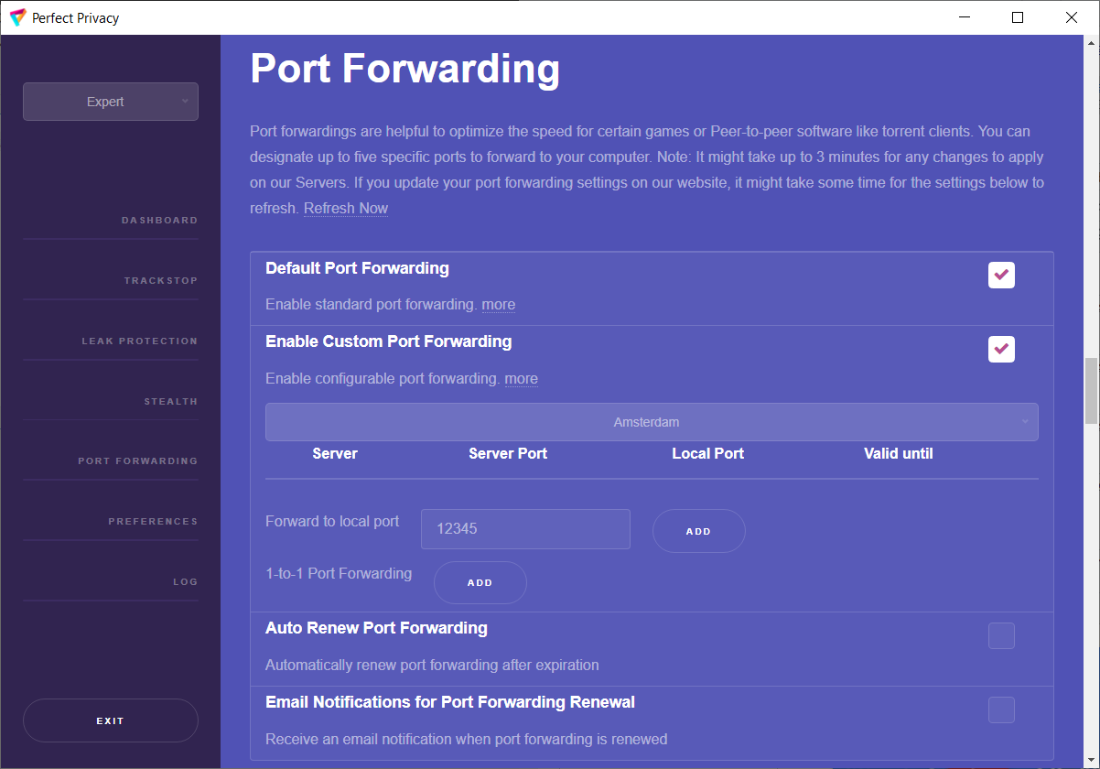Image resolution: width=1100 pixels, height=769 pixels.
Task: Select Port Forwarding in sidebar
Action: pos(137,461)
